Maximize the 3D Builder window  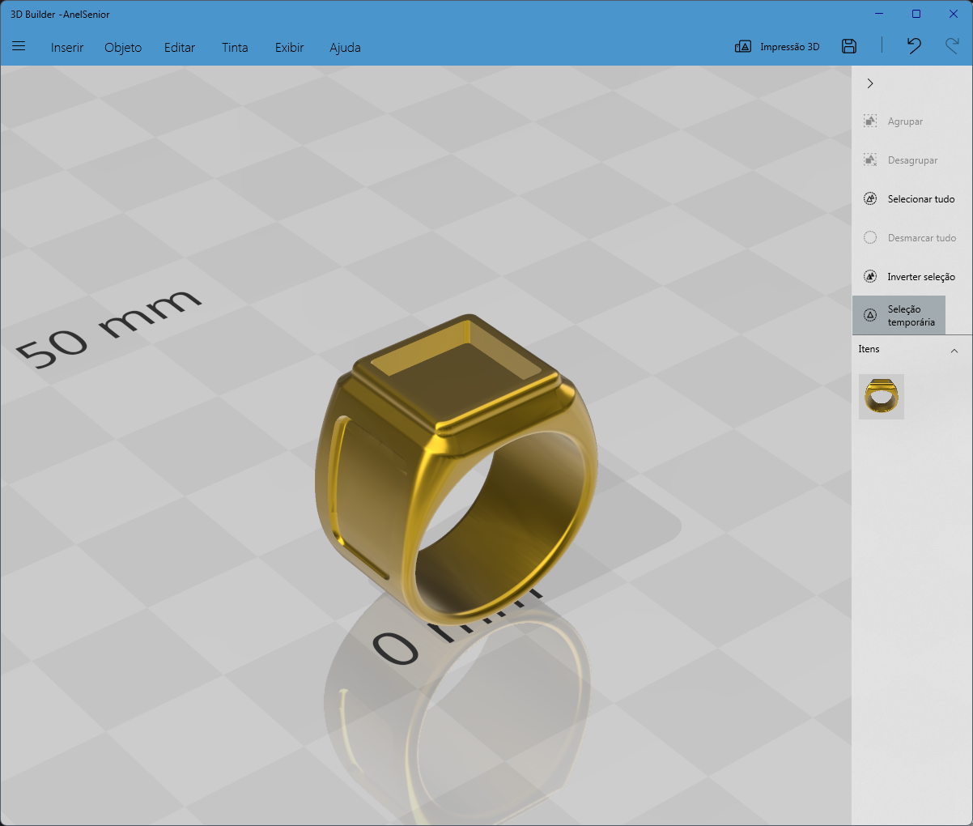click(x=916, y=14)
